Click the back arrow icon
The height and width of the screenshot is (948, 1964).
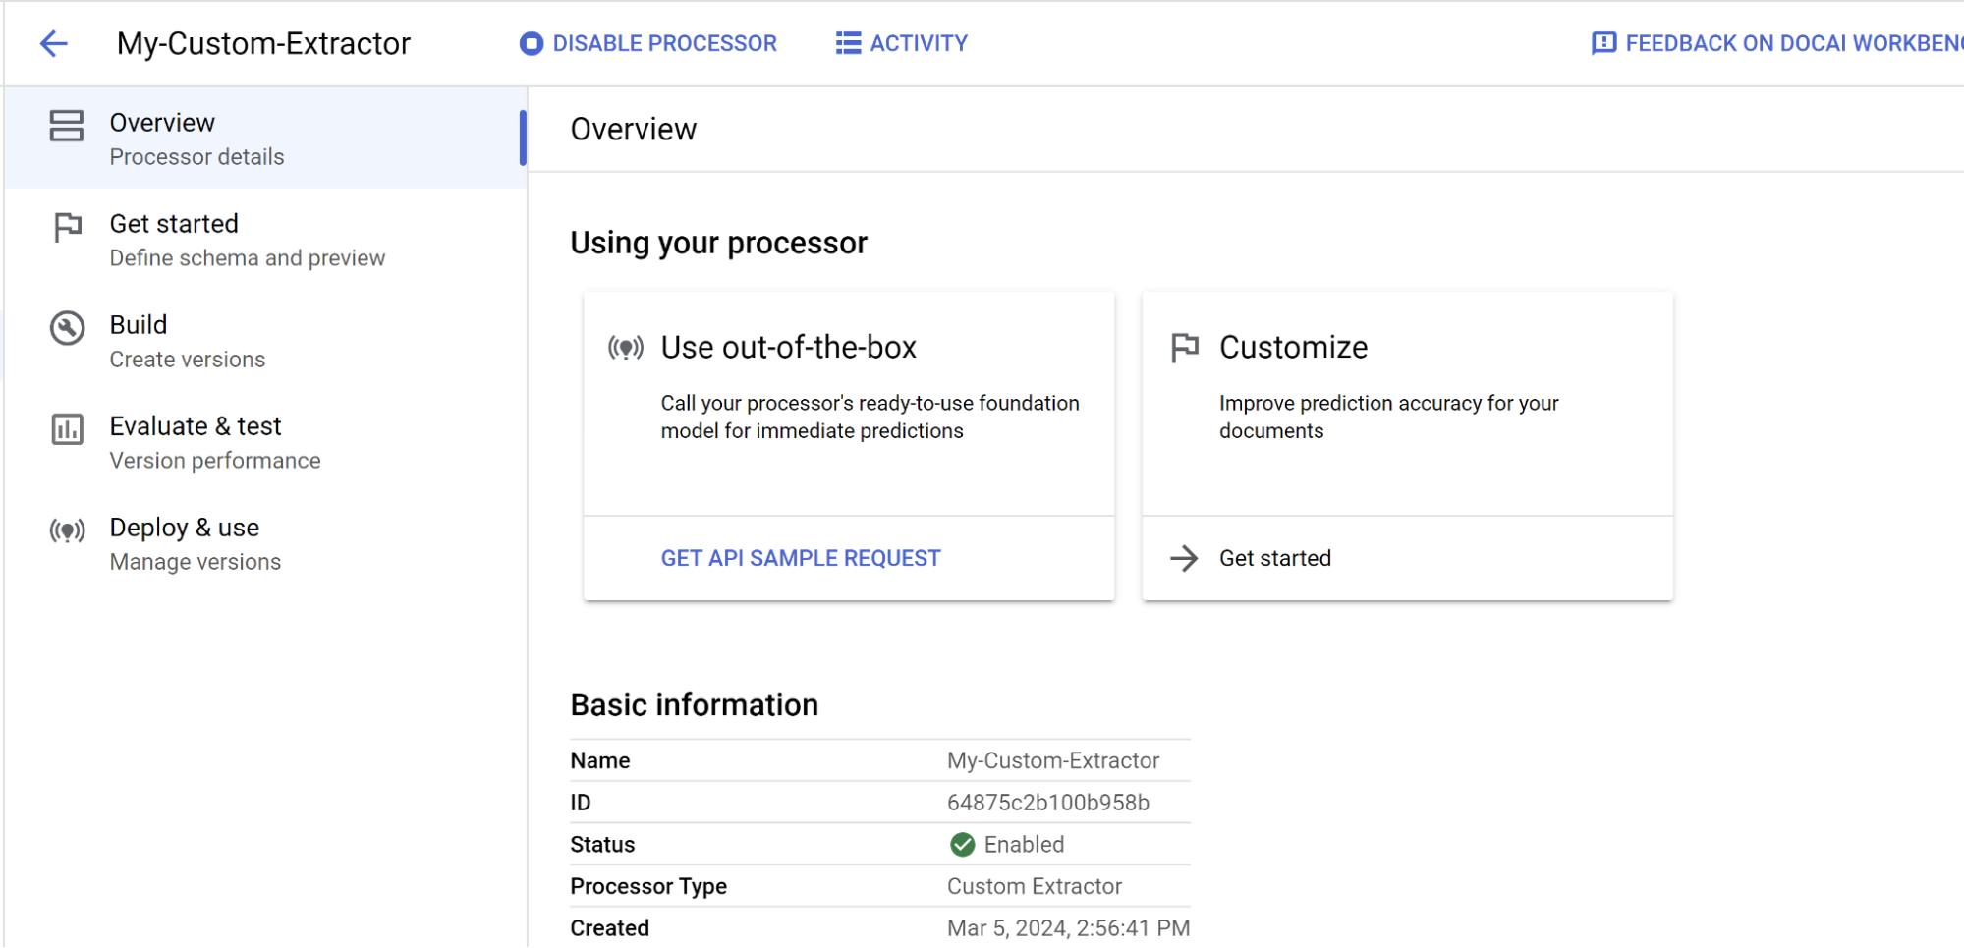point(54,43)
